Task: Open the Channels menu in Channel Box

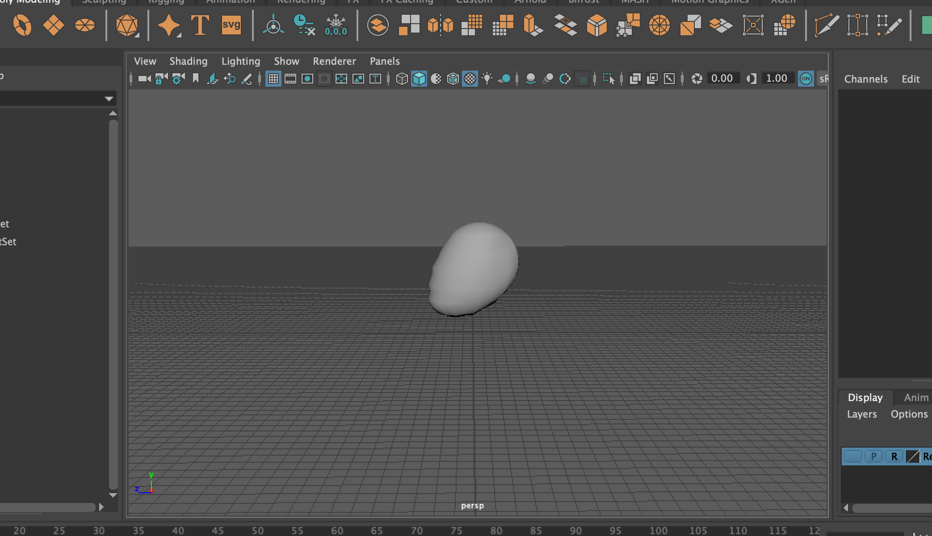Action: [866, 79]
